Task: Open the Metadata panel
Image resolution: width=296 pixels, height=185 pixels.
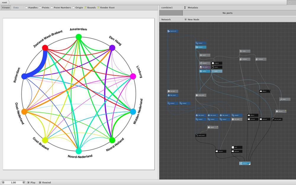Action: [x=191, y=8]
